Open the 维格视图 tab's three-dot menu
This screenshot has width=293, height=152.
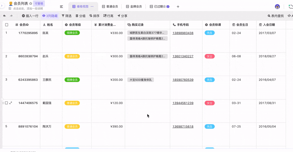[92, 7]
